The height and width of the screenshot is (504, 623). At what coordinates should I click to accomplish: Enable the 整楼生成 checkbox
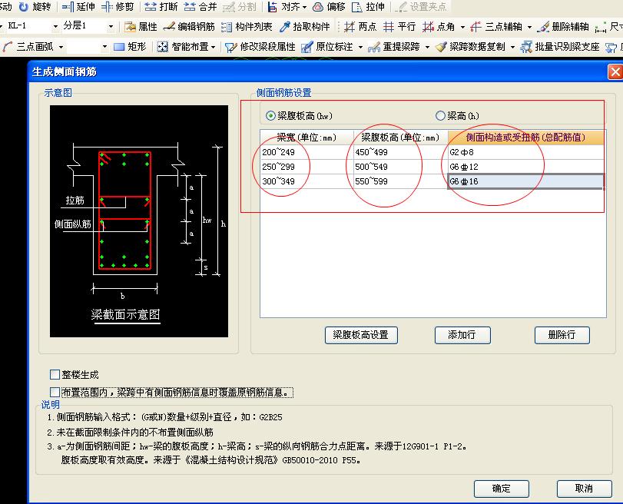pos(55,374)
